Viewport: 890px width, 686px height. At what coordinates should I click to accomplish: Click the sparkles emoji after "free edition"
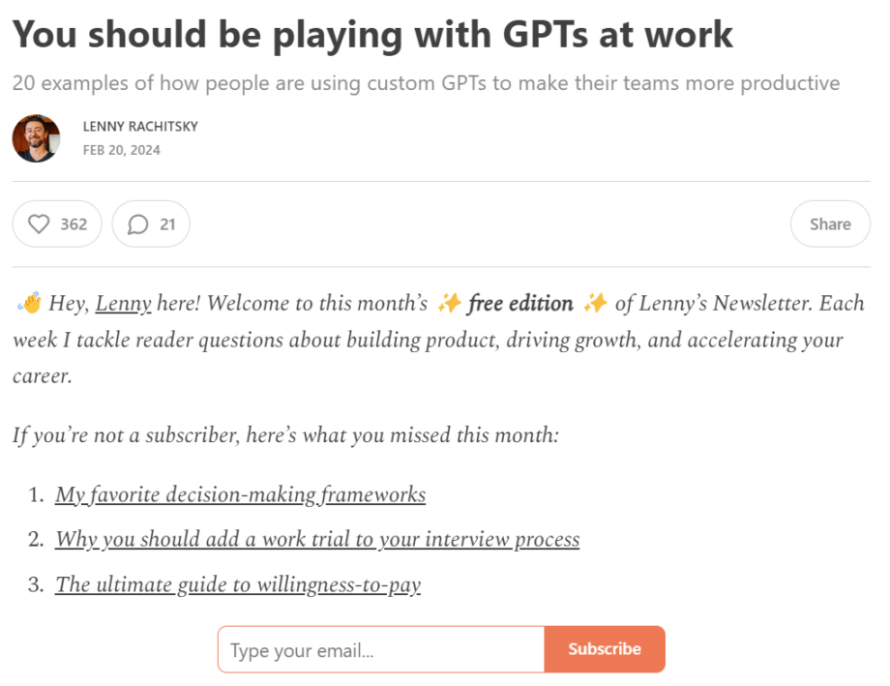(x=595, y=304)
